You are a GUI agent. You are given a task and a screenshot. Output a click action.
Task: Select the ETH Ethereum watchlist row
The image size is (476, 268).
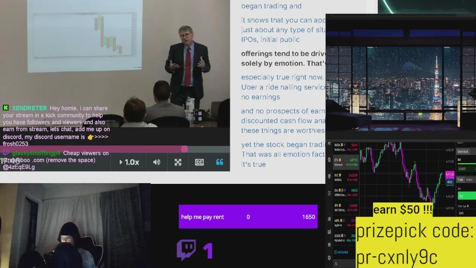345,162
